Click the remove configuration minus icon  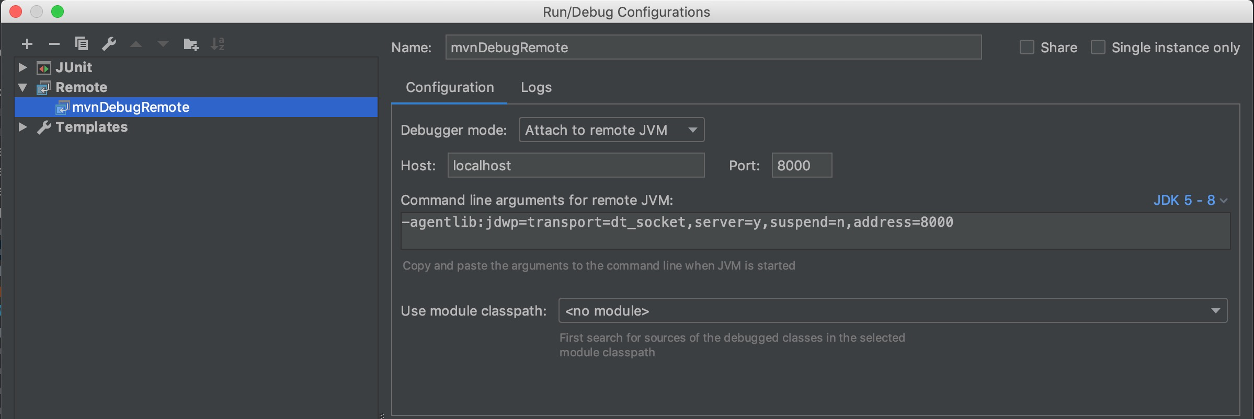54,44
